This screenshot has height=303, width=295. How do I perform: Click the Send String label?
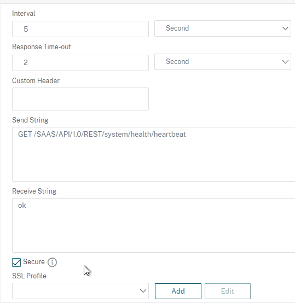30,120
